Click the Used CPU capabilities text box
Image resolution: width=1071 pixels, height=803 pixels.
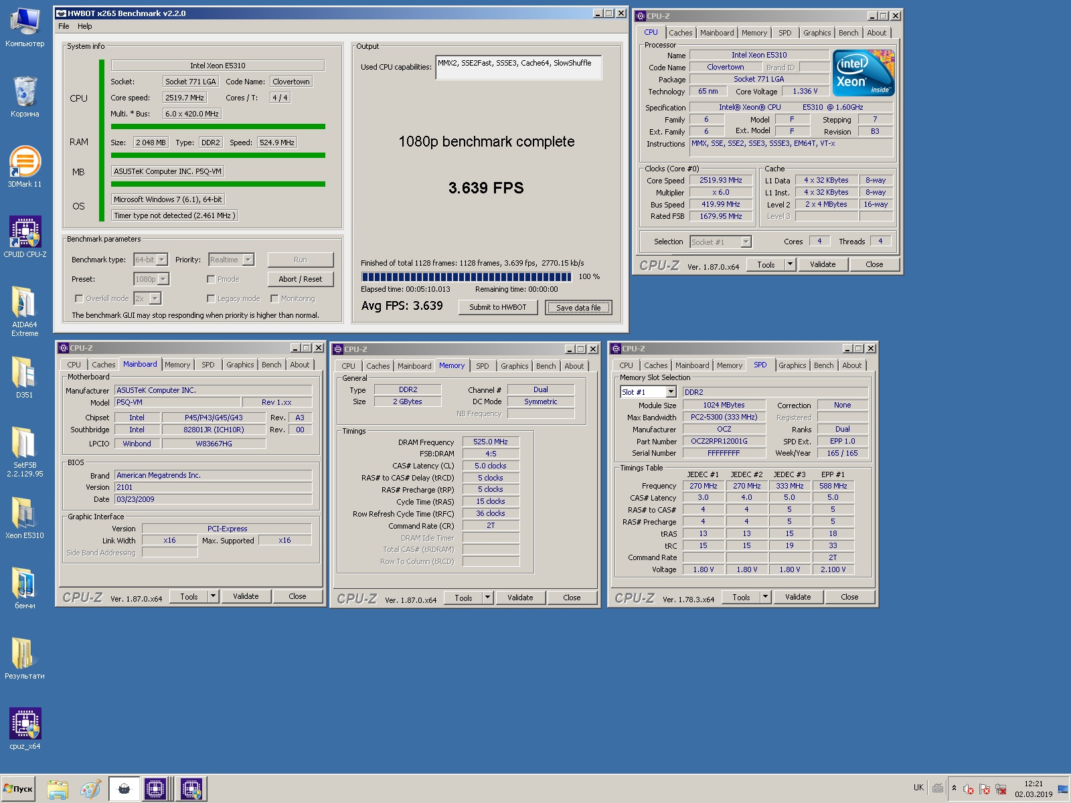[518, 68]
